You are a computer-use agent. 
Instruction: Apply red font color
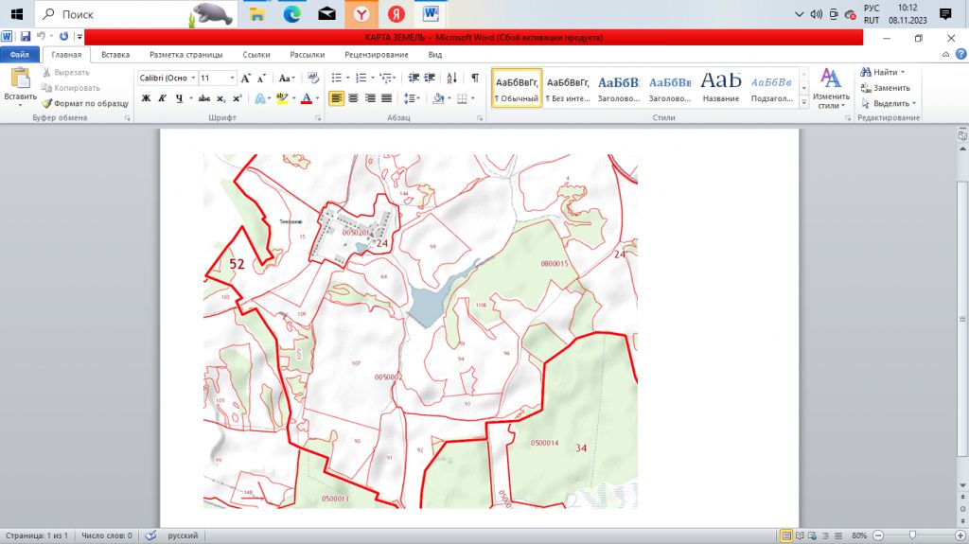(x=306, y=98)
